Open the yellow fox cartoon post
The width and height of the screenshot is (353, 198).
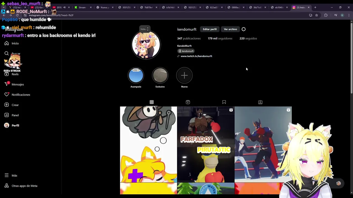[148, 144]
